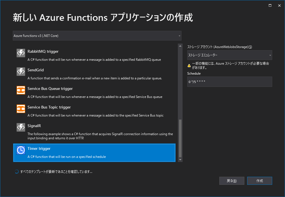This screenshot has height=197, width=285.
Task: Click the SendGrid template icon
Action: [x=21, y=72]
